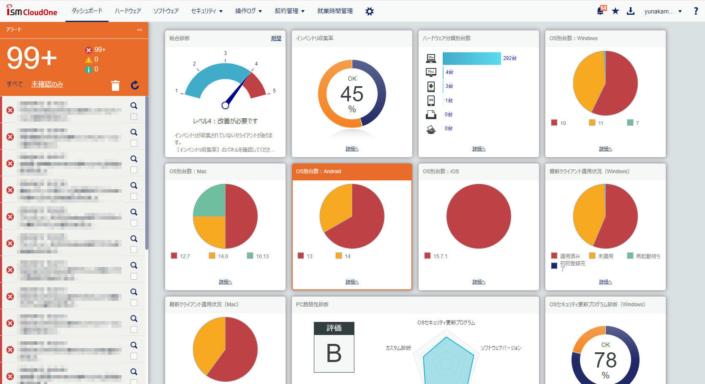This screenshot has width=705, height=384.
Task: Delete alerts with the trash icon
Action: click(115, 85)
